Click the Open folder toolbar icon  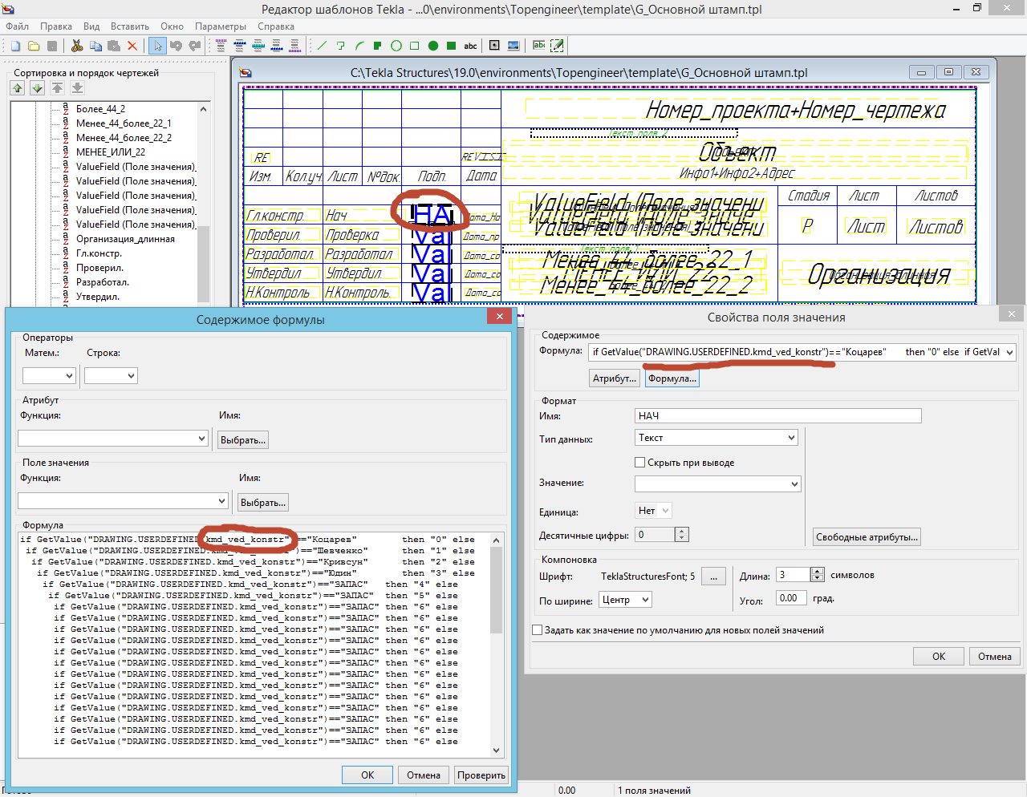[x=34, y=46]
